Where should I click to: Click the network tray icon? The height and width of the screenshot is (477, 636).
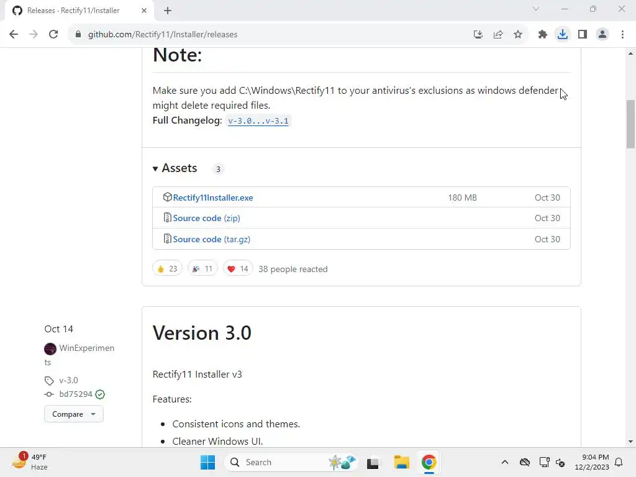(544, 462)
